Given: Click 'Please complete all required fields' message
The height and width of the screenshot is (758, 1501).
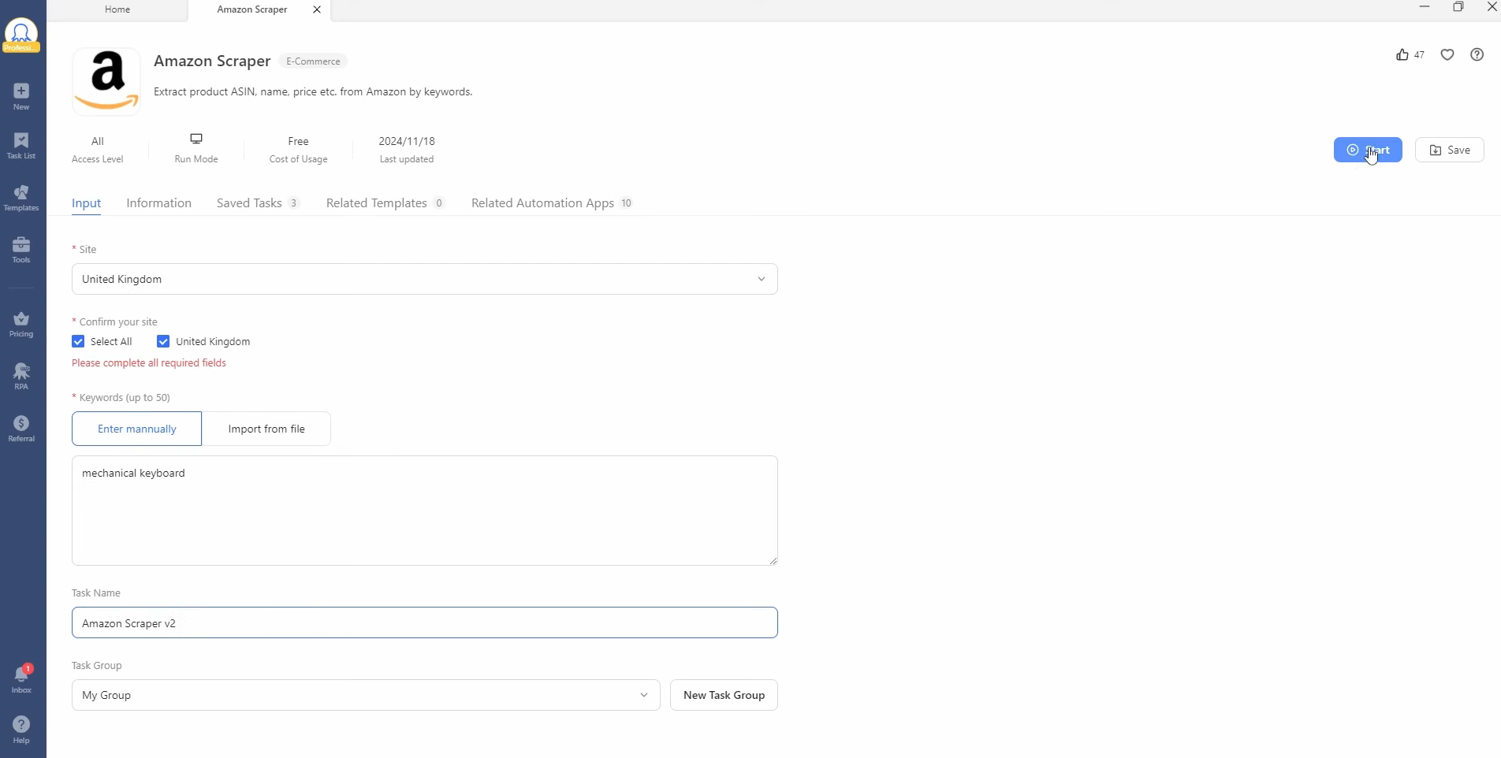Looking at the screenshot, I should click(x=149, y=362).
